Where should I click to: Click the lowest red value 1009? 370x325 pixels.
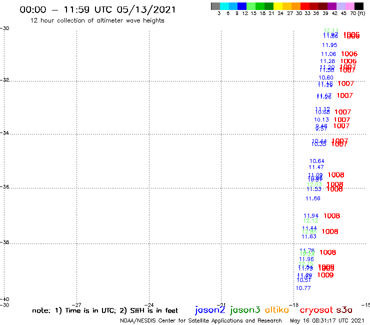pos(325,275)
